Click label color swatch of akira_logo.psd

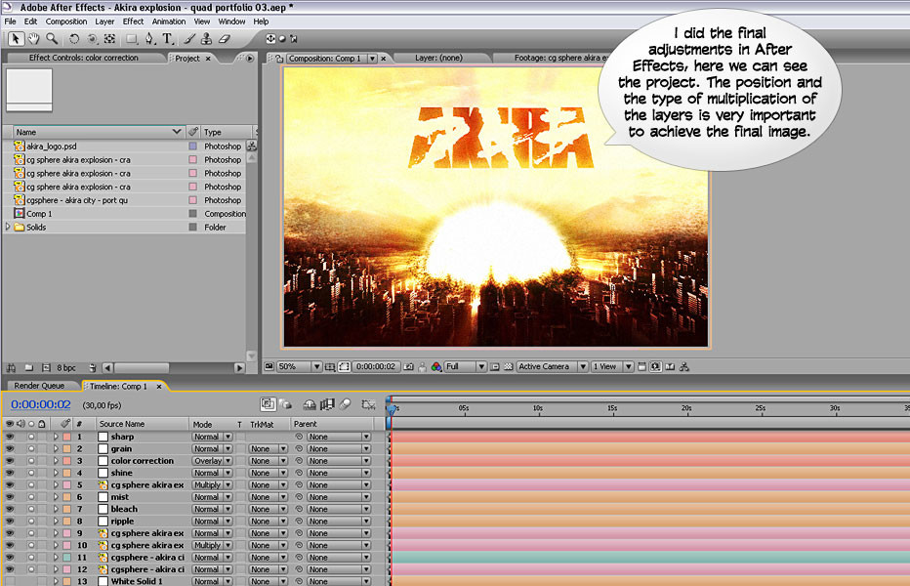192,146
